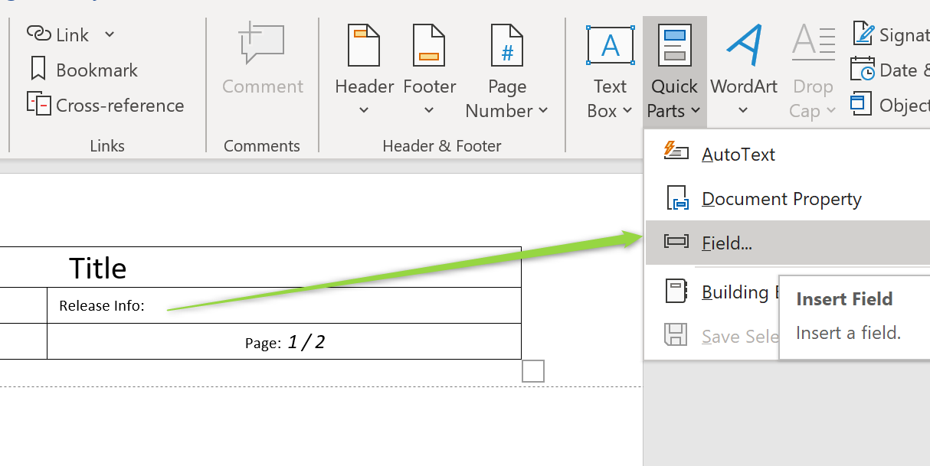Click the Signature Line icon
930x466 pixels.
pyautogui.click(x=863, y=34)
